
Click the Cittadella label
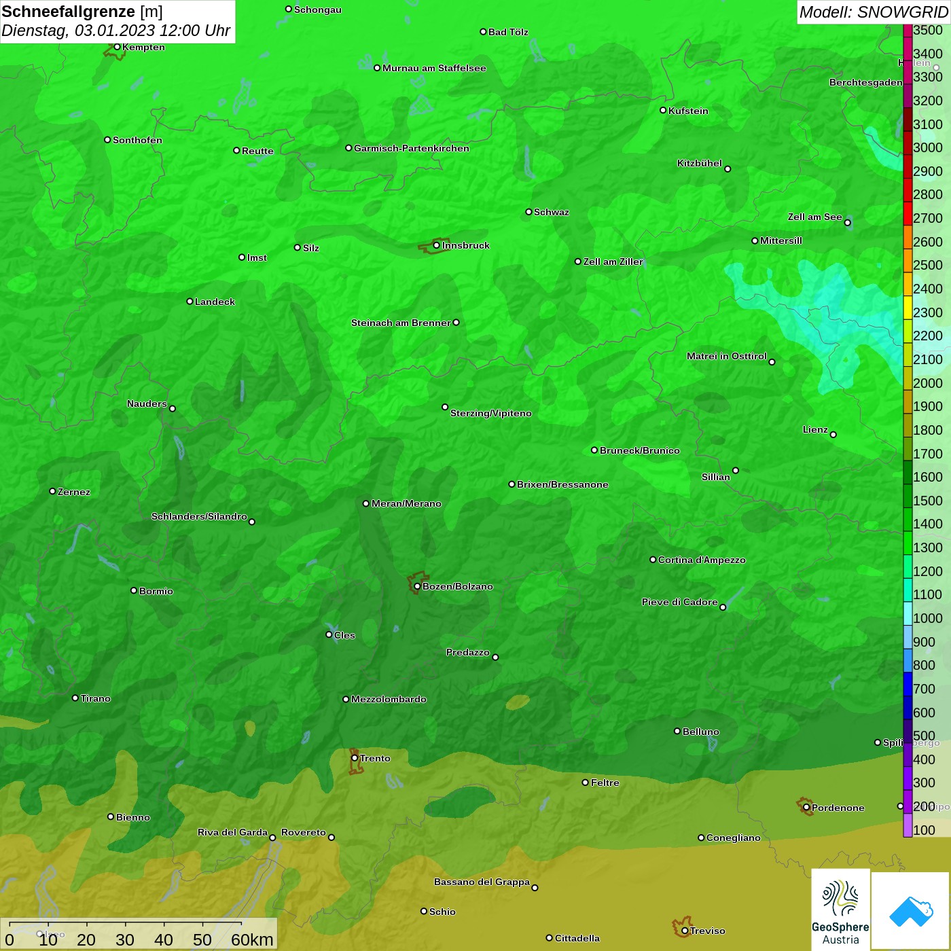click(577, 938)
